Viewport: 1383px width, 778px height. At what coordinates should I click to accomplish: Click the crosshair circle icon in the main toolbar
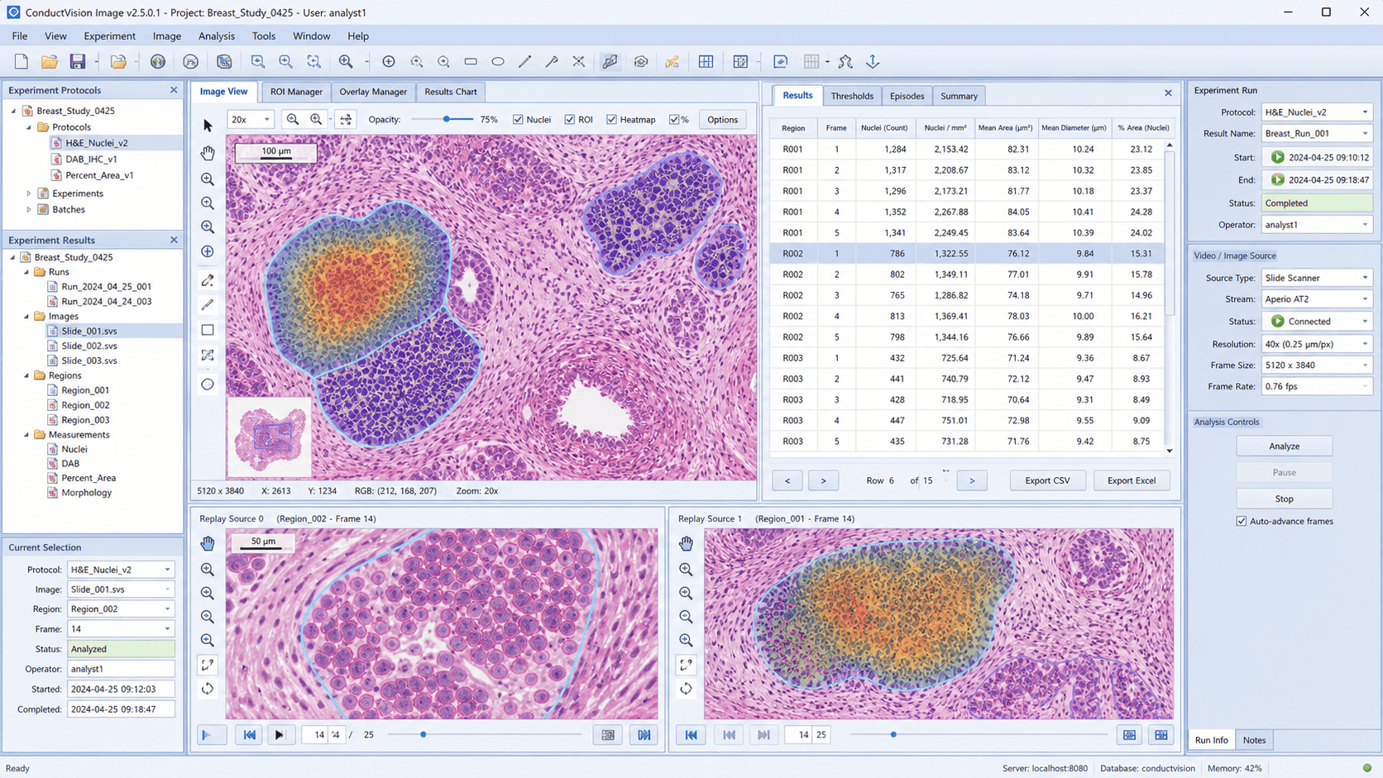pos(389,62)
